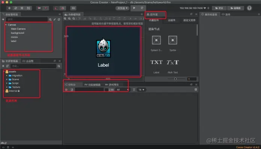Select the TXT Label node preset
The image size is (261, 149).
point(156,67)
